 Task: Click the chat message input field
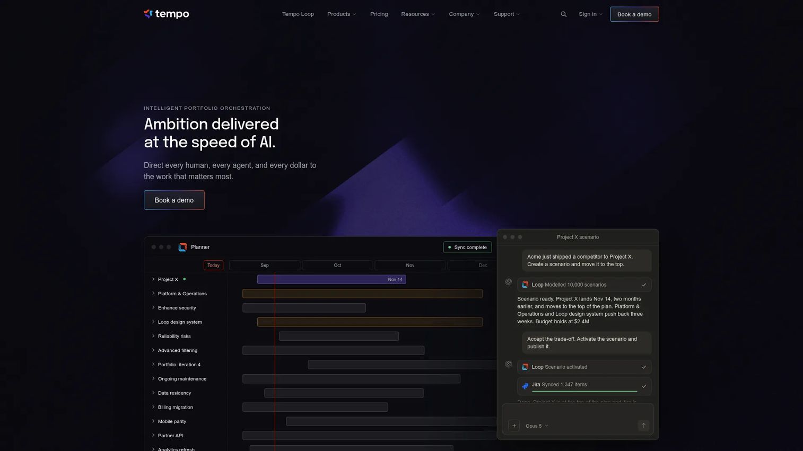point(578,419)
